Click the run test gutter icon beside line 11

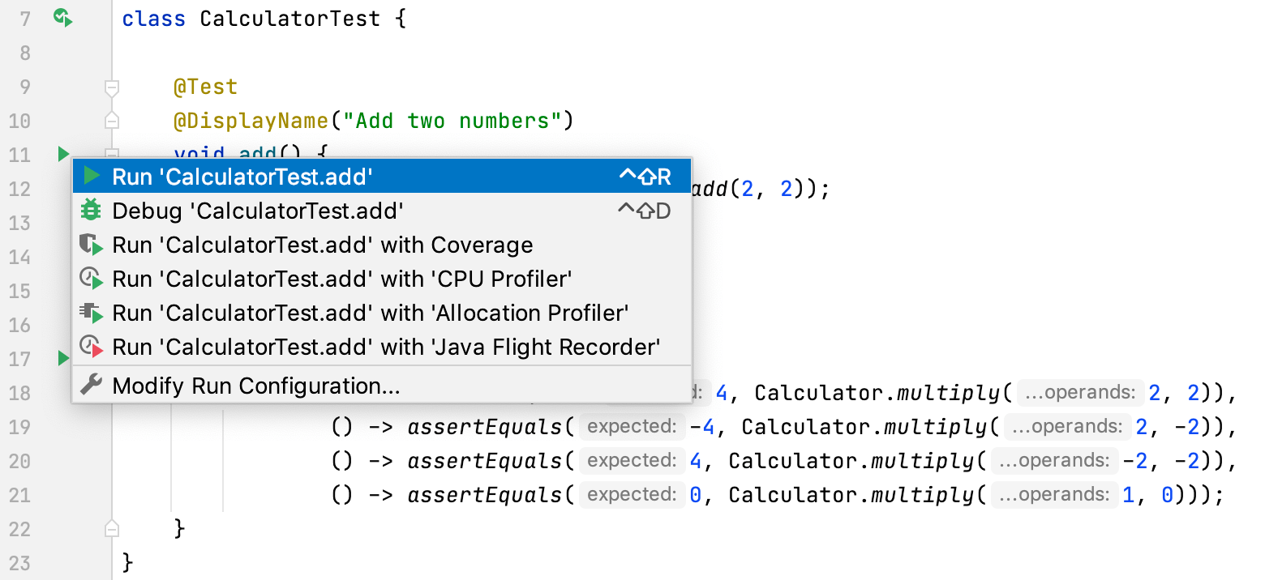click(63, 154)
